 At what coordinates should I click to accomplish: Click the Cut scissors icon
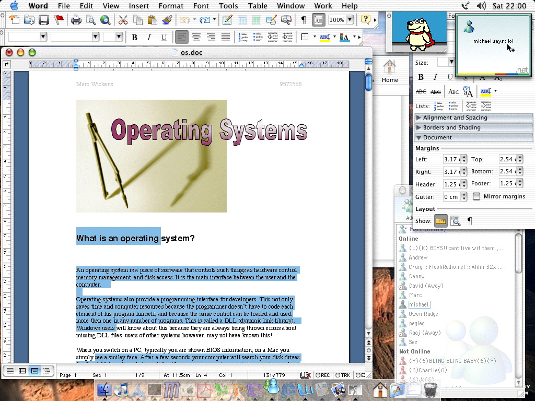click(x=123, y=20)
